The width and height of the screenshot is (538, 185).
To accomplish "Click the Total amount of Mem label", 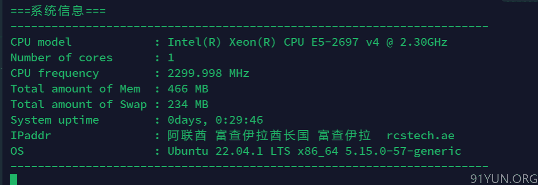I will pos(75,89).
